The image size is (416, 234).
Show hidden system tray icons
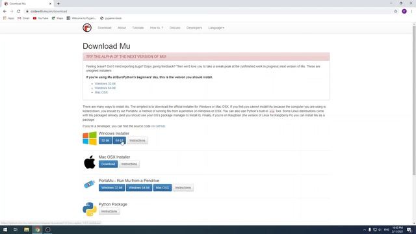pos(365,229)
